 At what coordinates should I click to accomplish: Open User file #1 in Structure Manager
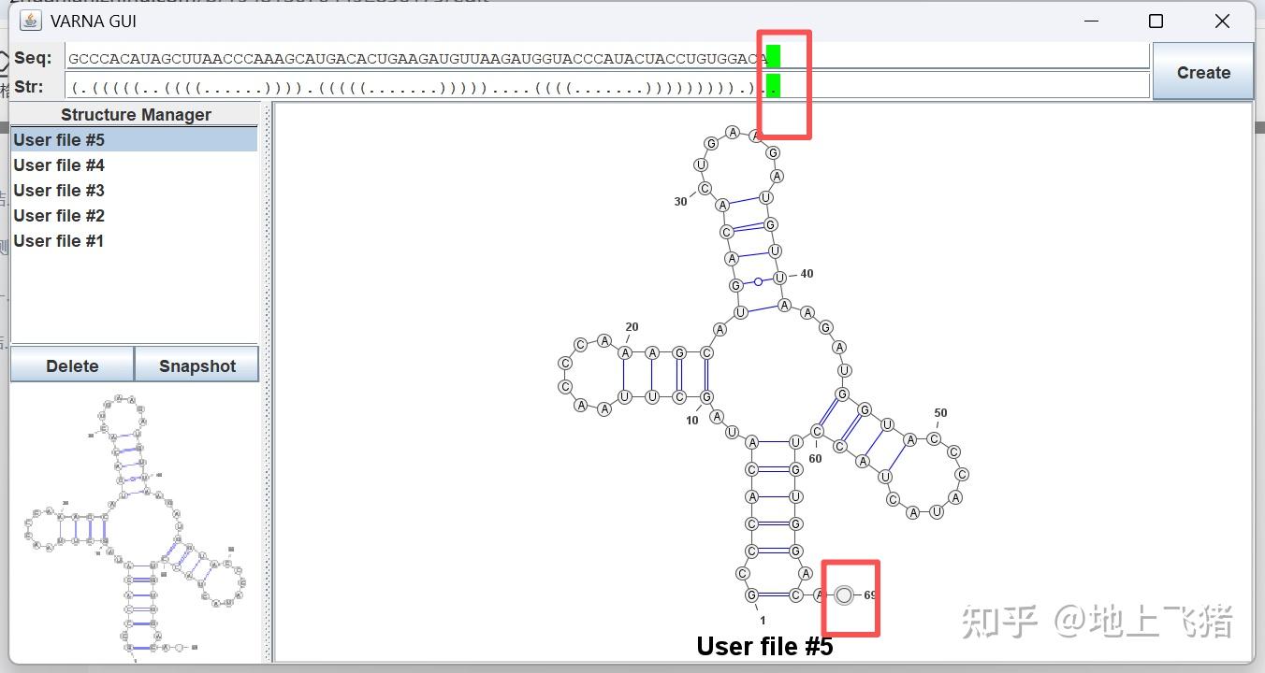point(134,241)
